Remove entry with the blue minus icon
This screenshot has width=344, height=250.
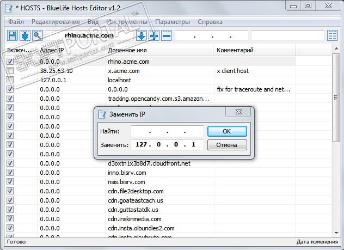167,35
